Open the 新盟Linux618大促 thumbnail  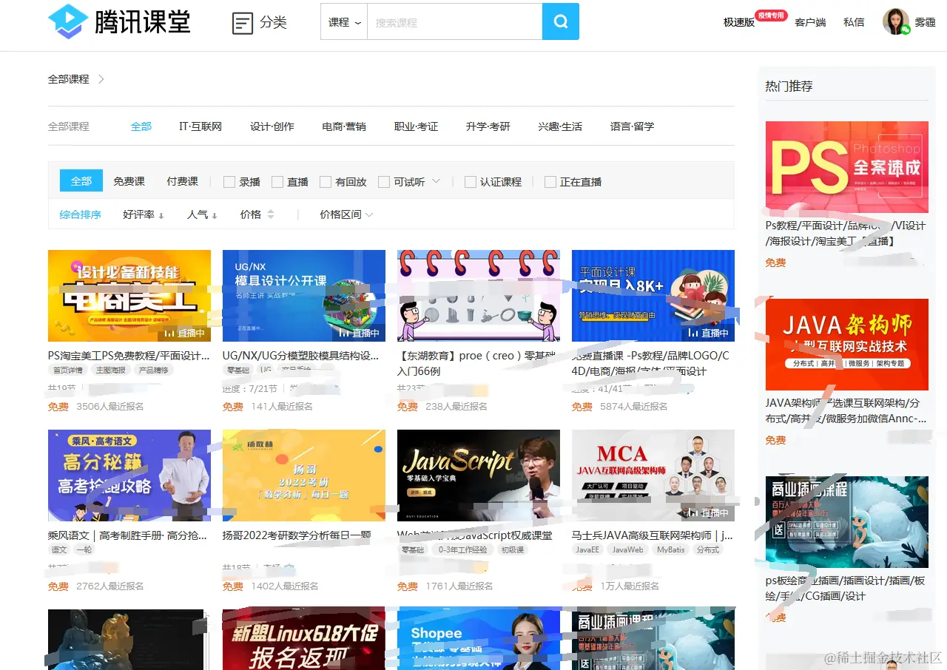(x=304, y=640)
